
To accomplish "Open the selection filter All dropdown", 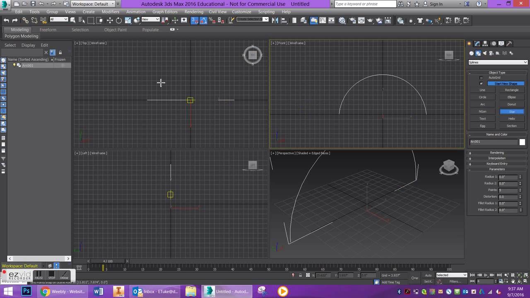I will tap(59, 19).
